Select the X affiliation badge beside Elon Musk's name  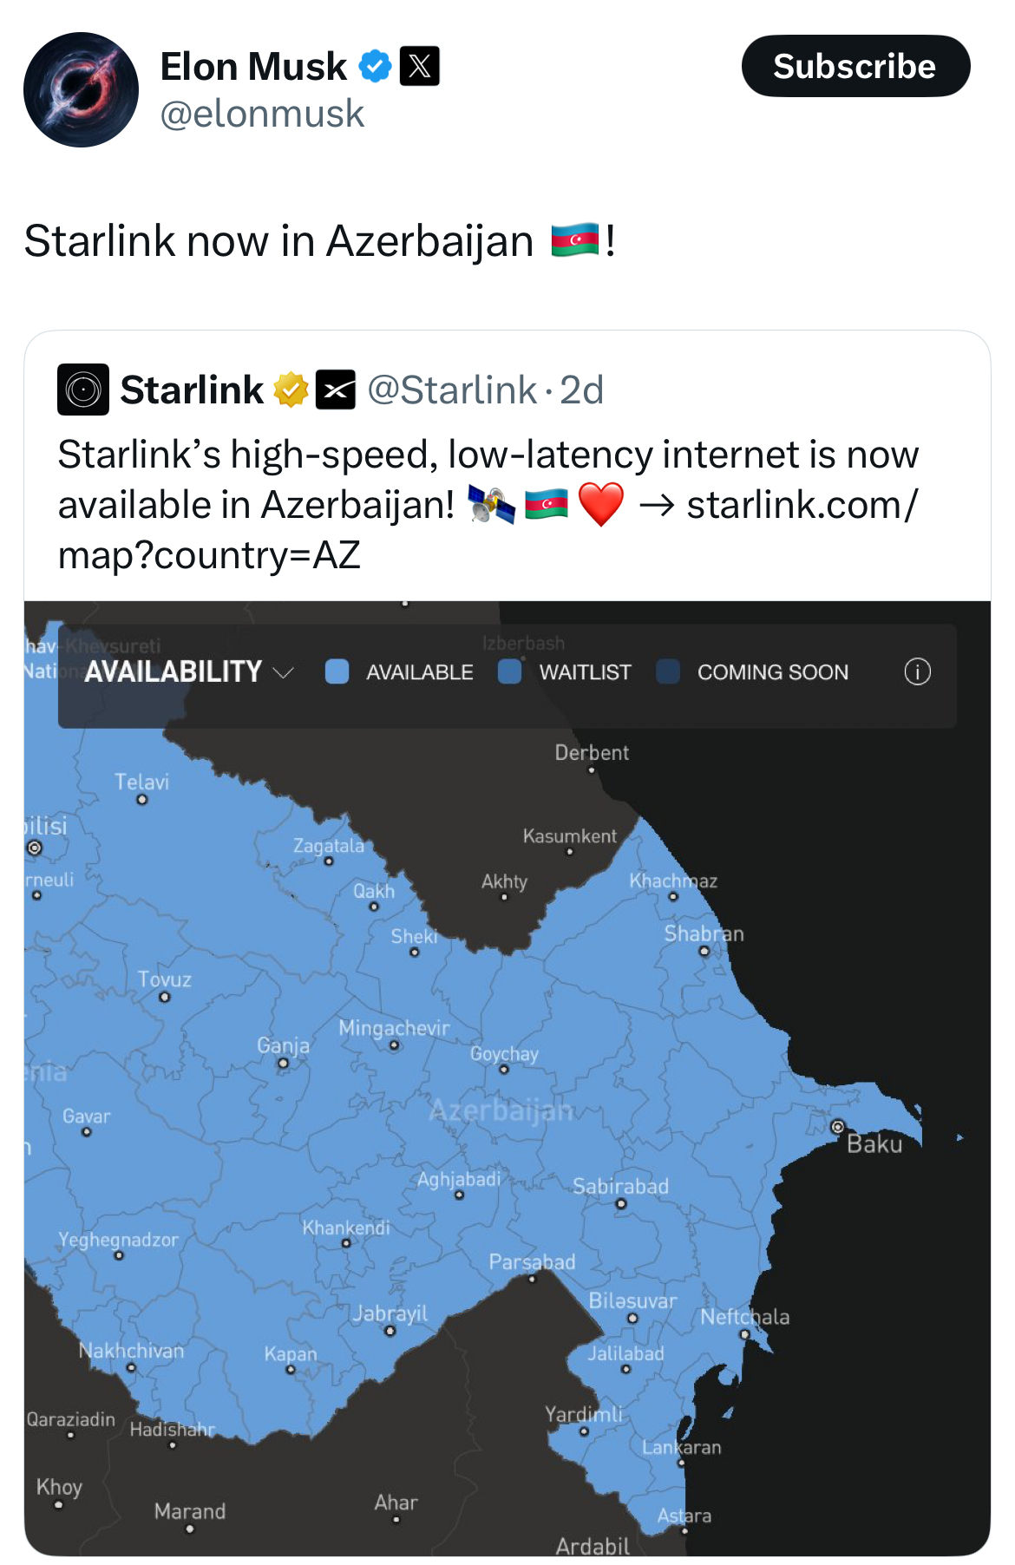419,64
